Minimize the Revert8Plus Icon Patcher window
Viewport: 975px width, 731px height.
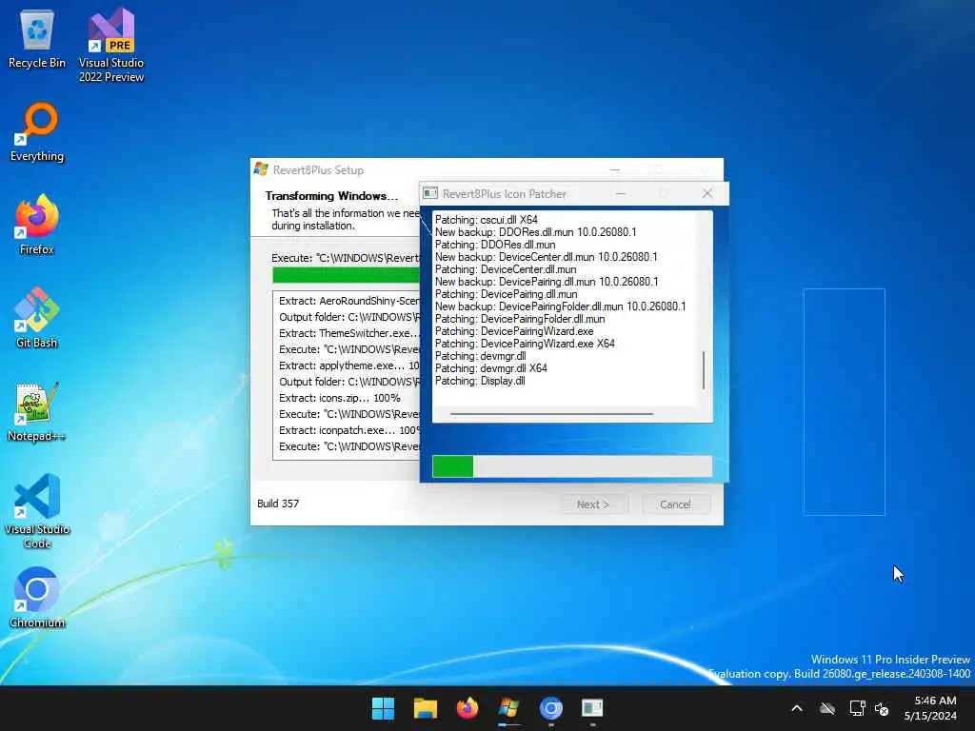[x=621, y=193]
